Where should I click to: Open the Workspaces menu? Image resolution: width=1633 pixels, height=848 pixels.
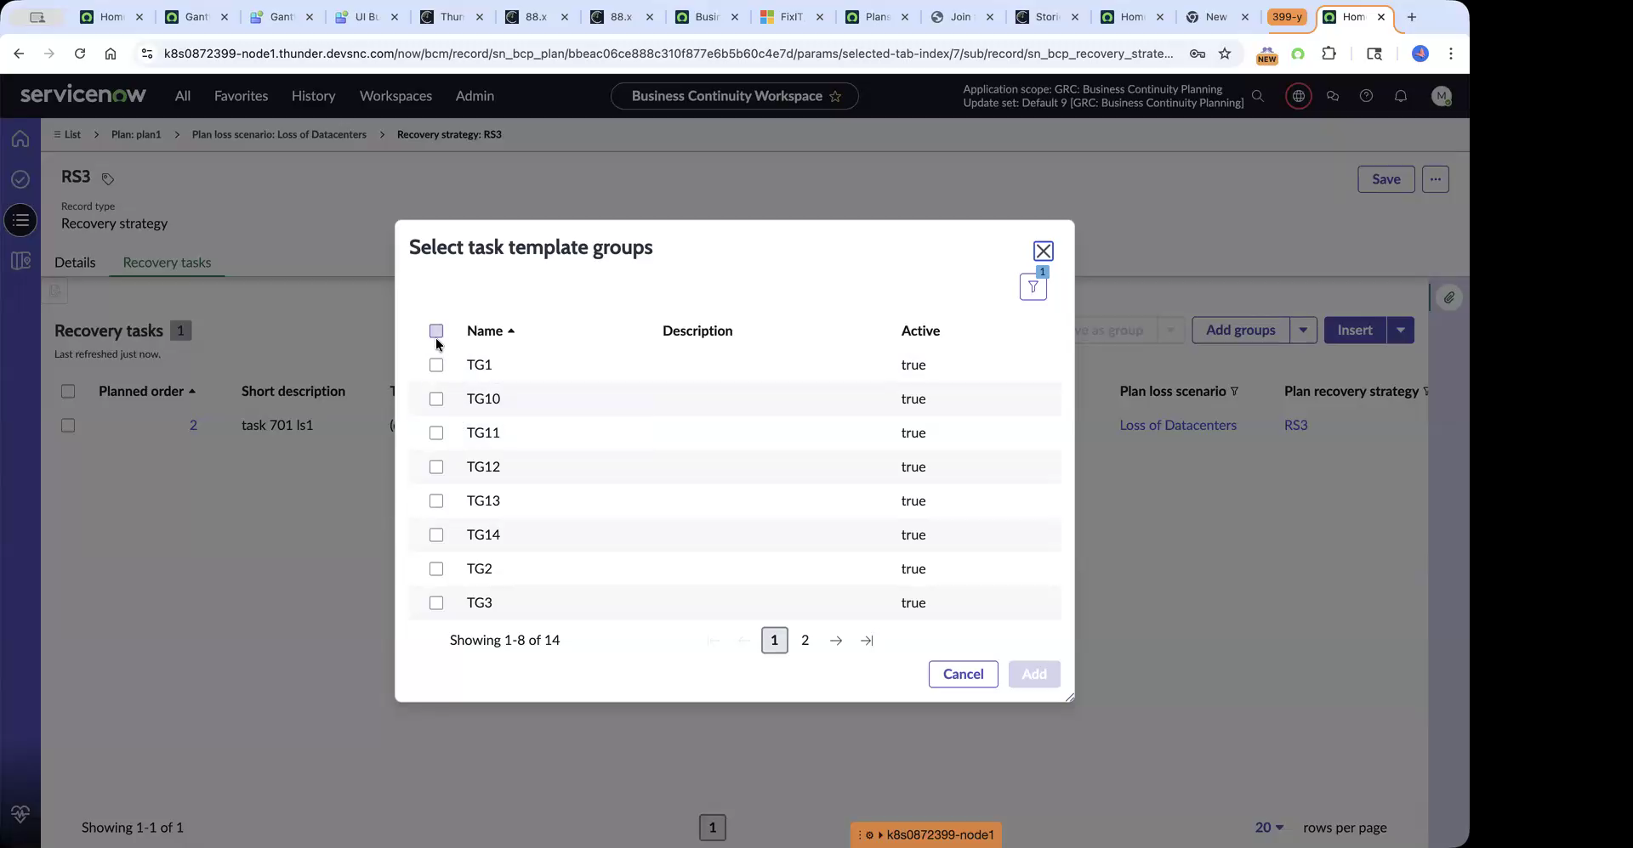pos(395,96)
